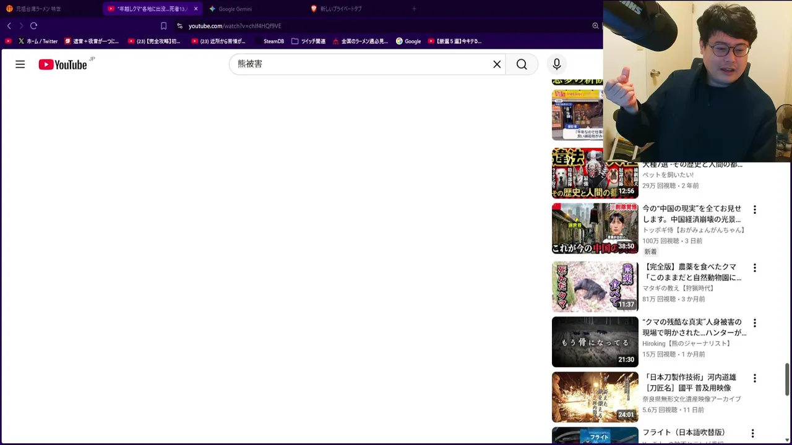Open more options for 農薬を食べたクマ video

point(754,268)
